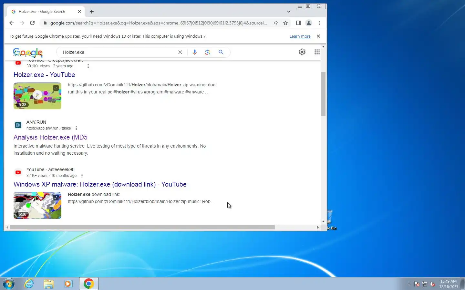465x290 pixels.
Task: Clear the search box text
Action: click(180, 52)
